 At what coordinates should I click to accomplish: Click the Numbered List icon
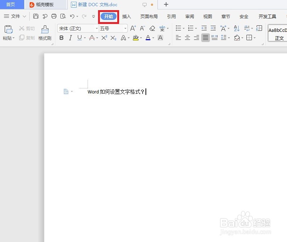[x=190, y=28]
